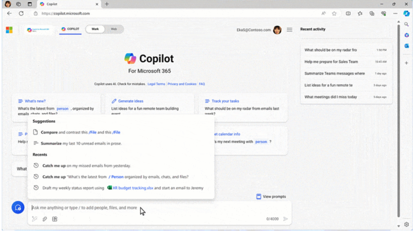Viewport: 415px width, 231px height.
Task: Switch toggle to Work mode
Action: click(x=95, y=29)
